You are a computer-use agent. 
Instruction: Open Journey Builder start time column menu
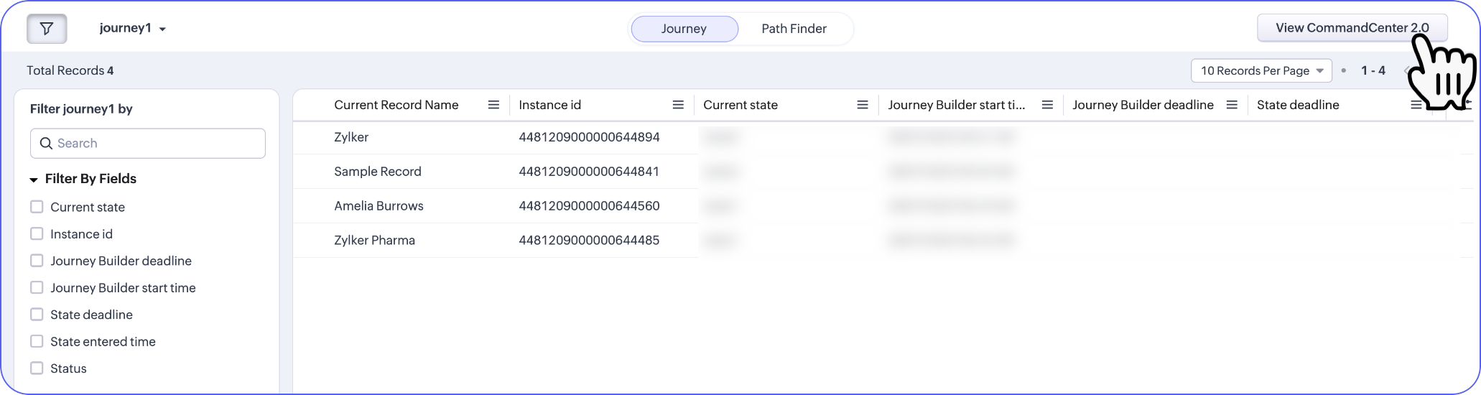click(x=1047, y=105)
